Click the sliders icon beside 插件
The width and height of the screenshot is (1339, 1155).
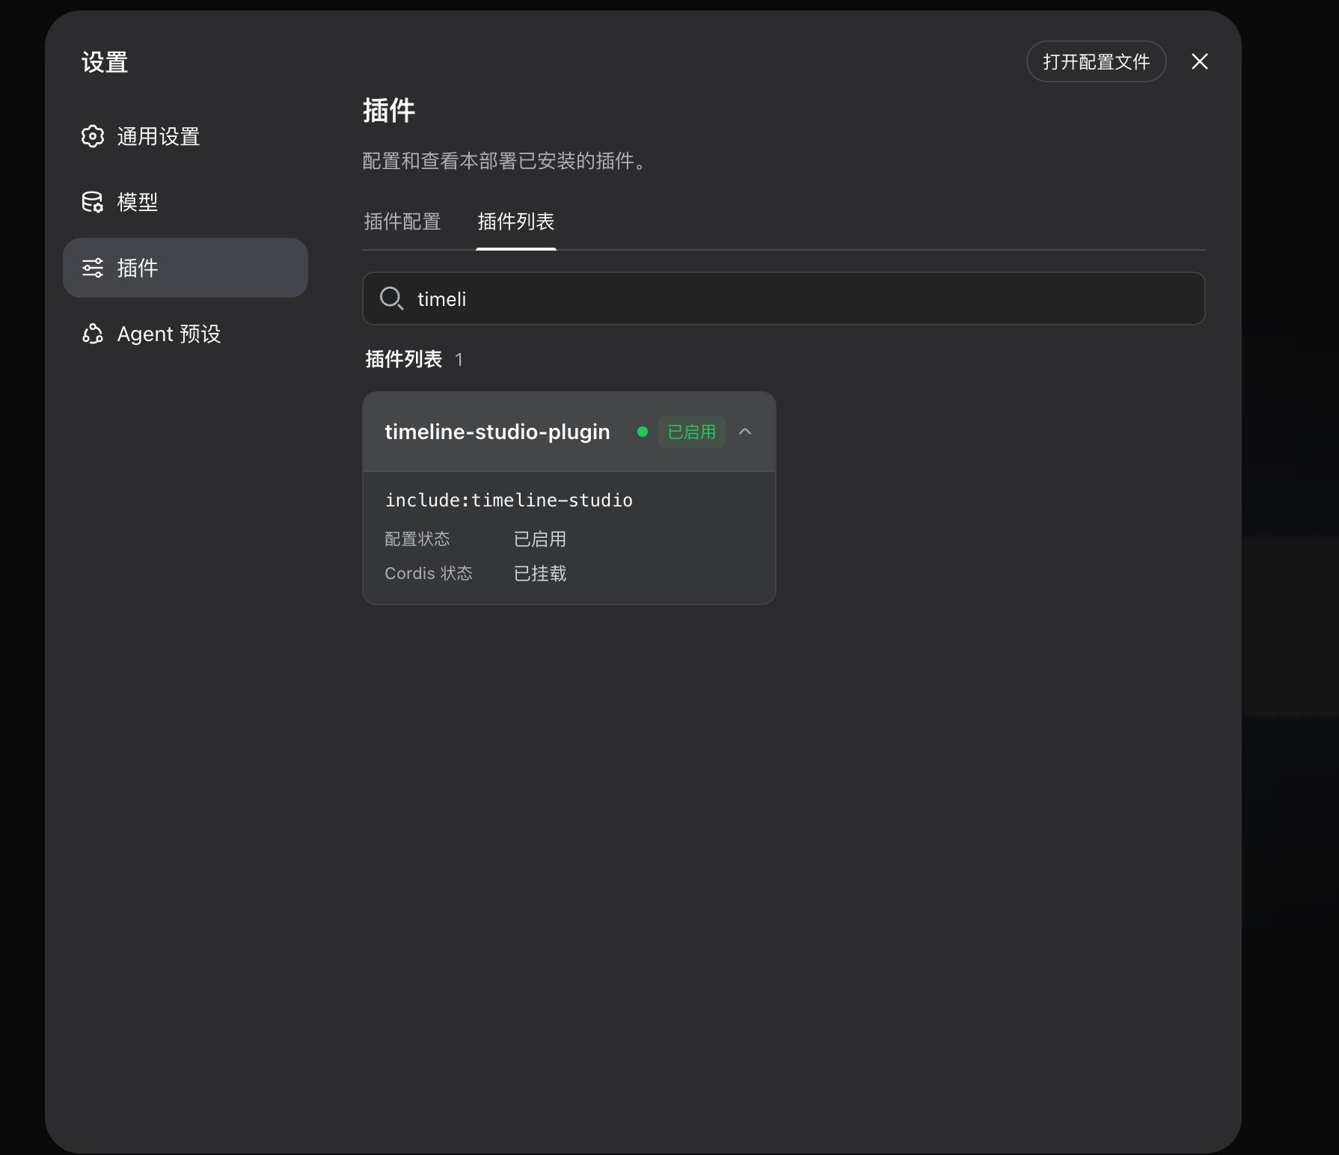[x=93, y=268]
